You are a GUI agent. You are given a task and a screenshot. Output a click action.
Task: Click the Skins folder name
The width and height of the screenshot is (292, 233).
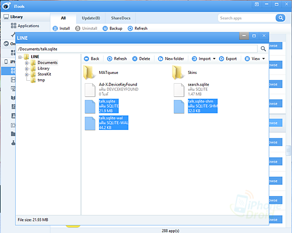[x=192, y=72]
